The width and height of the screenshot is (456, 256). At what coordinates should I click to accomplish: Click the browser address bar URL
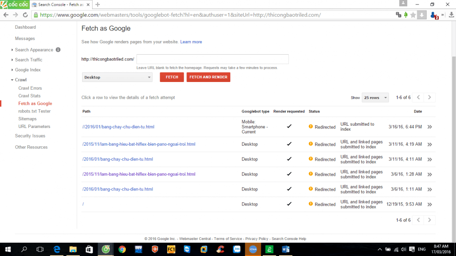(x=180, y=15)
